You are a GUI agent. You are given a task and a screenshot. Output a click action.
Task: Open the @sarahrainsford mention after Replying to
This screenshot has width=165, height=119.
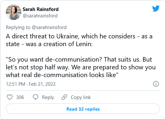tap(49, 27)
